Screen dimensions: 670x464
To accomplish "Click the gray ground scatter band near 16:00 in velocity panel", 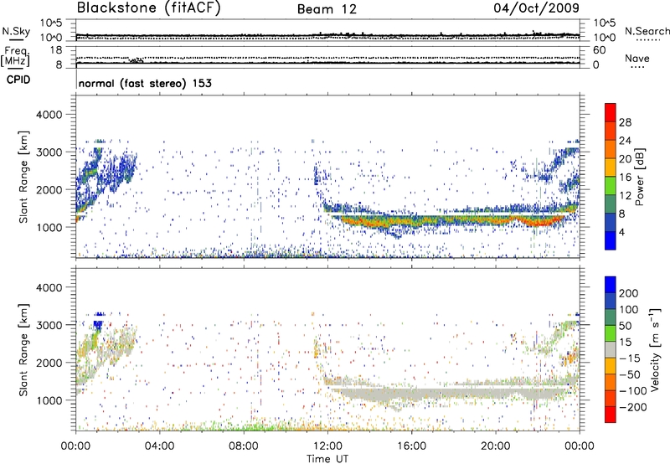I will click(412, 393).
